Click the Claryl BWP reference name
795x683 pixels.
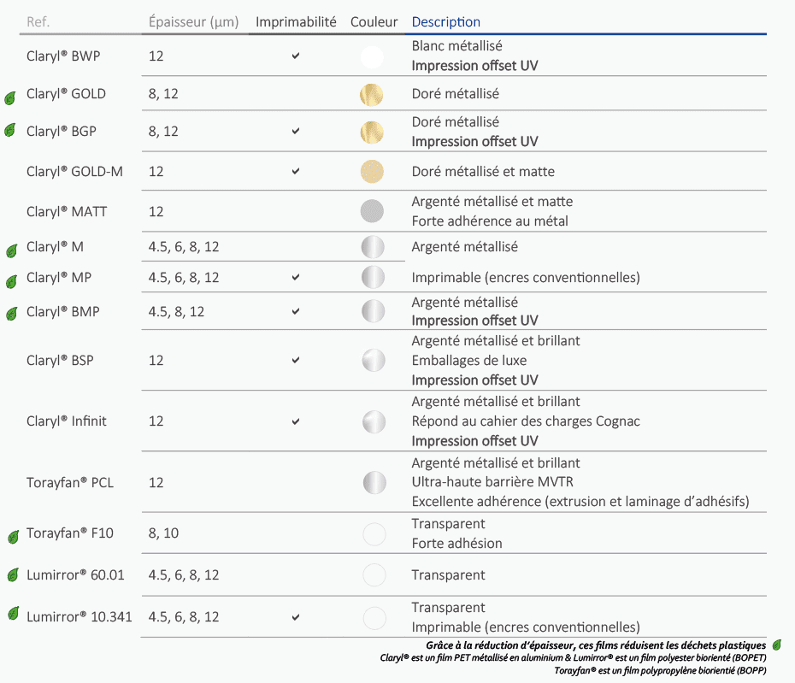pos(63,56)
